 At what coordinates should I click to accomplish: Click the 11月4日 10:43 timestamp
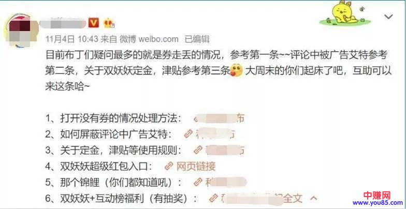(x=72, y=39)
